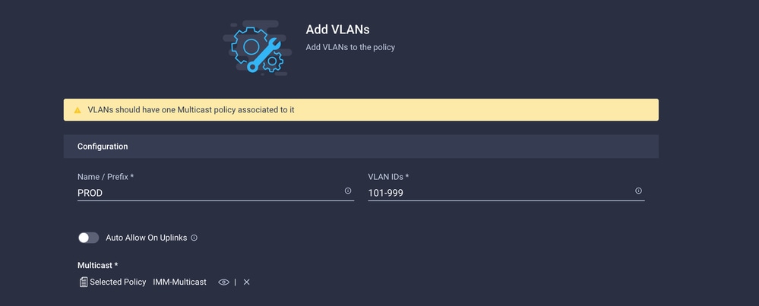Remove the selected IMM-Multicast policy

click(x=246, y=282)
